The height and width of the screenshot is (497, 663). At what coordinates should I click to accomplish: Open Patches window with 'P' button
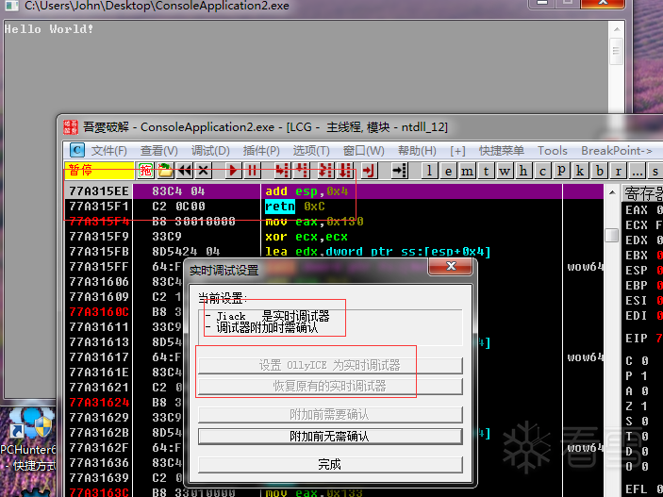(x=561, y=171)
